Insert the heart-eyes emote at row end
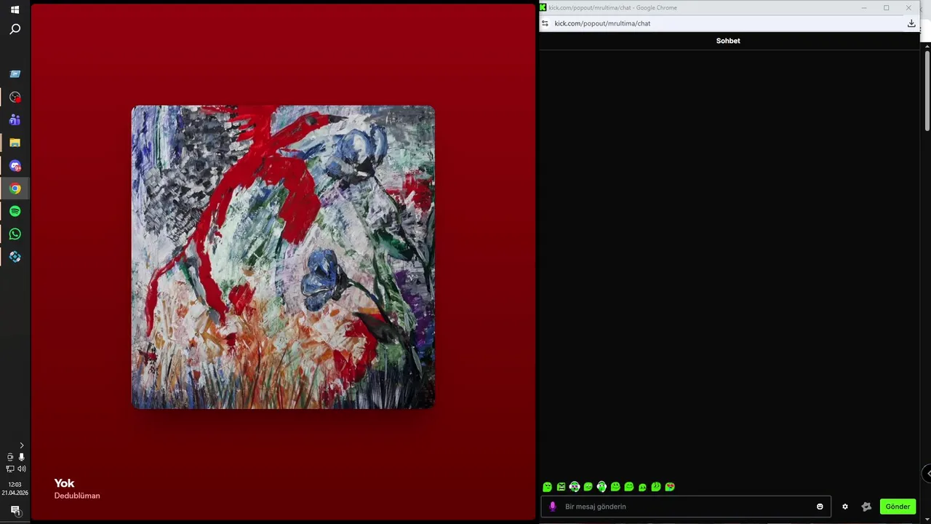 click(x=670, y=487)
